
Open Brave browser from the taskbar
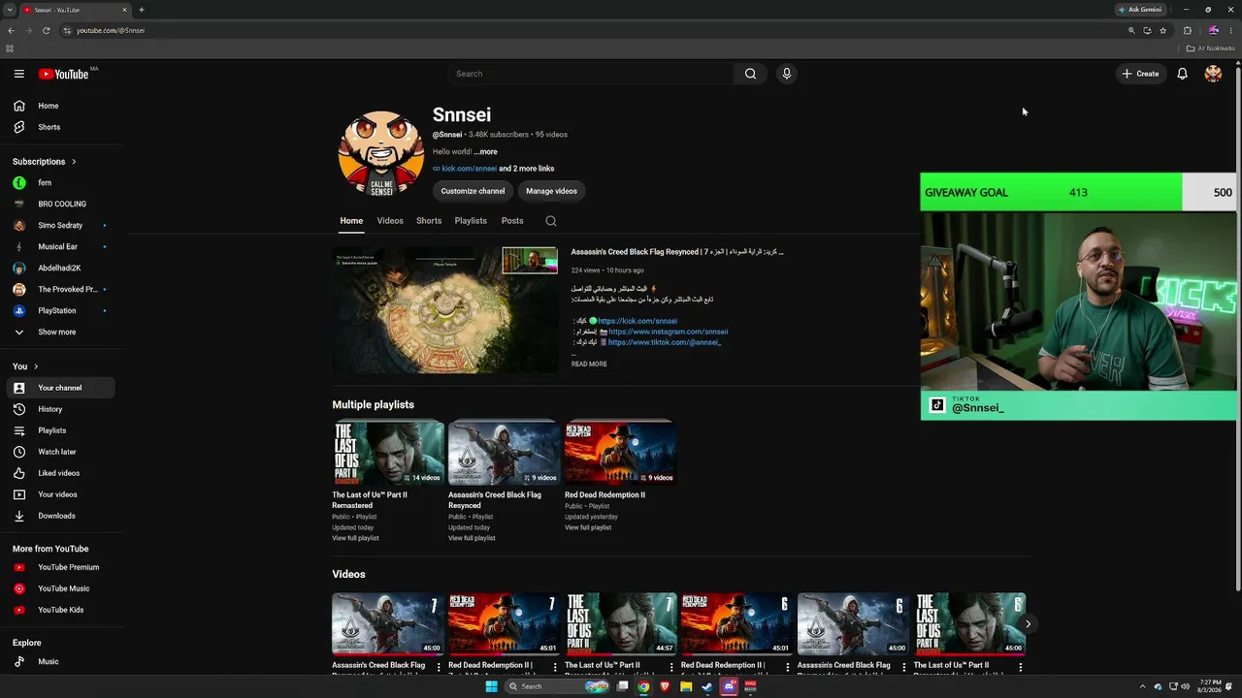(665, 686)
